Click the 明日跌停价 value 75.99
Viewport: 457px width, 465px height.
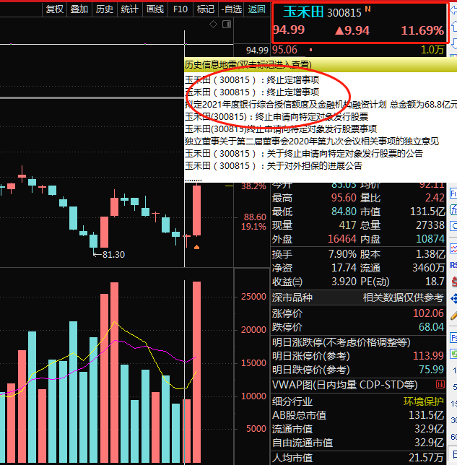point(431,369)
